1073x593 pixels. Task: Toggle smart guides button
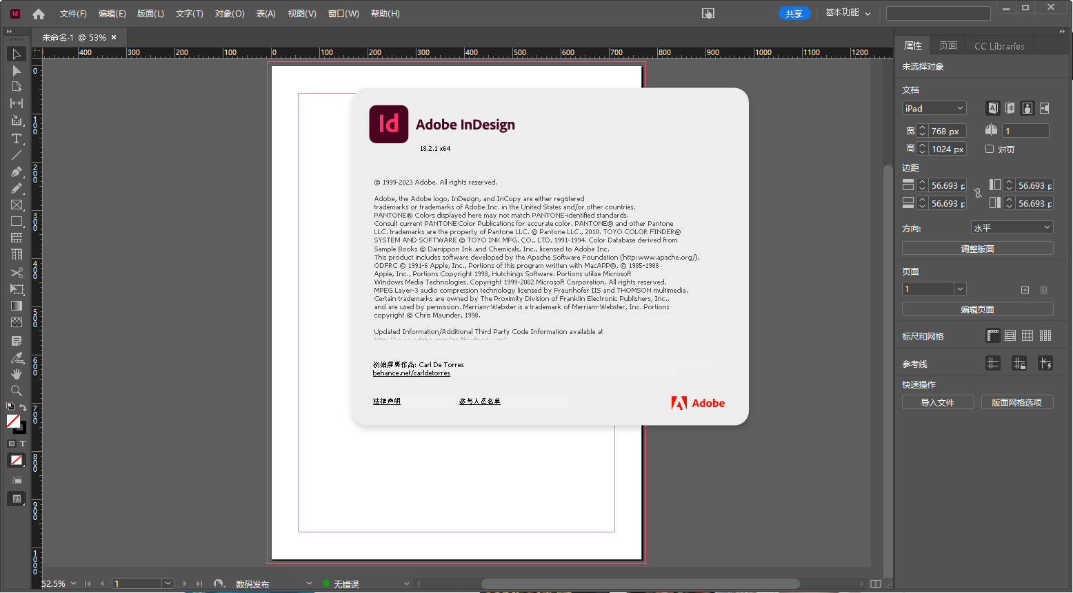1045,363
